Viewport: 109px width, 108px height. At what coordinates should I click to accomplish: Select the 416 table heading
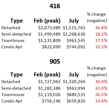pos(55,6)
